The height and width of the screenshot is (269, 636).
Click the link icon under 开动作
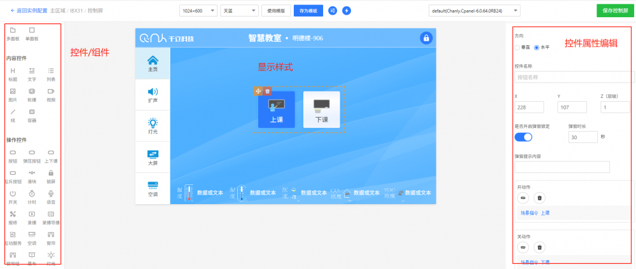click(523, 198)
